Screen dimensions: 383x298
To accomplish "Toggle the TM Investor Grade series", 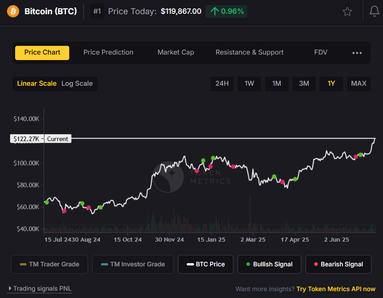I will click(133, 265).
